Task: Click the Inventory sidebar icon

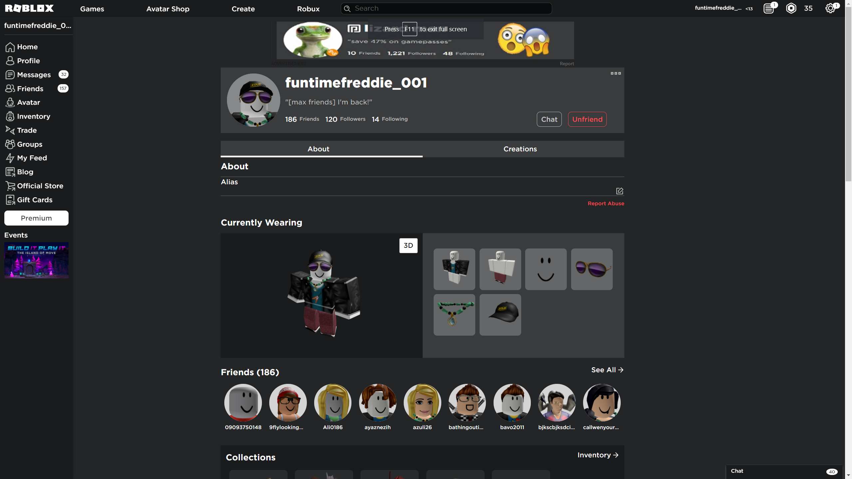Action: click(10, 116)
